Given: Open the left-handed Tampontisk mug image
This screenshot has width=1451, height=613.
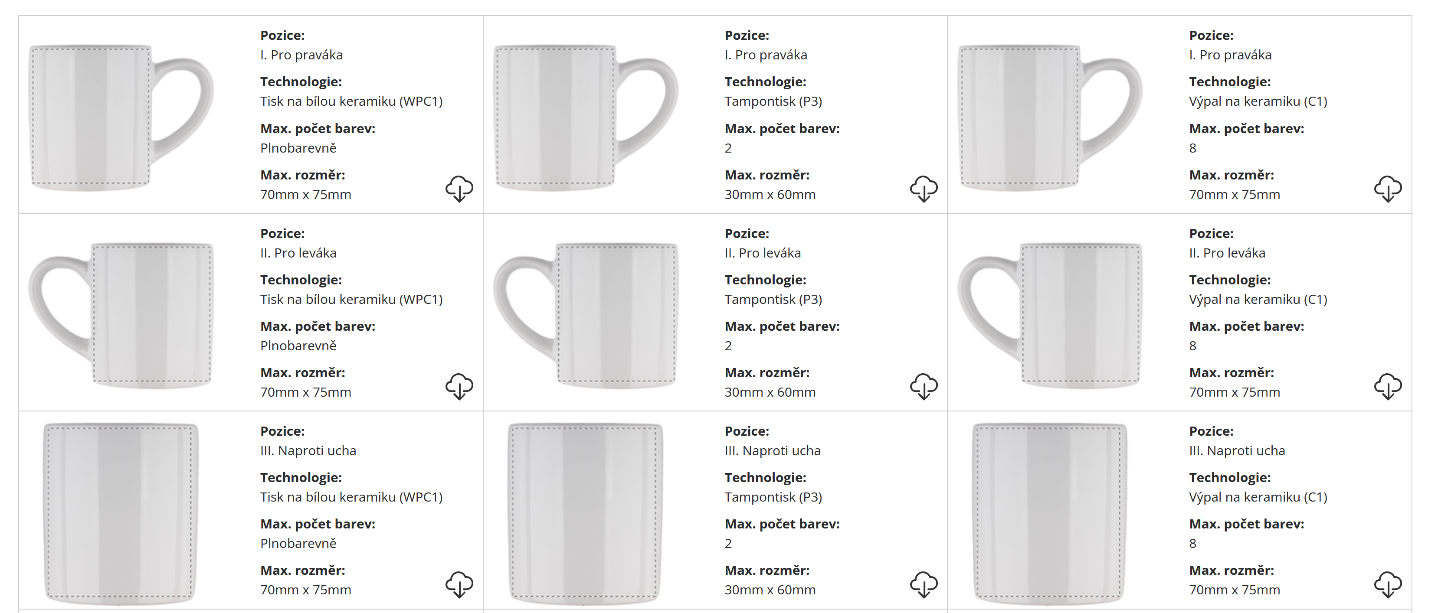Looking at the screenshot, I should (586, 315).
